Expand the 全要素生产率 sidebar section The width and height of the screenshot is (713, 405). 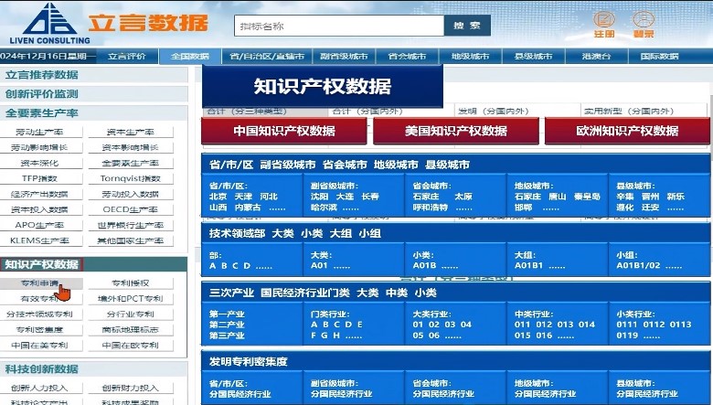click(42, 113)
